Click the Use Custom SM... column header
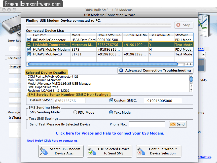The height and width of the screenshot is (163, 217). pyautogui.click(x=161, y=35)
